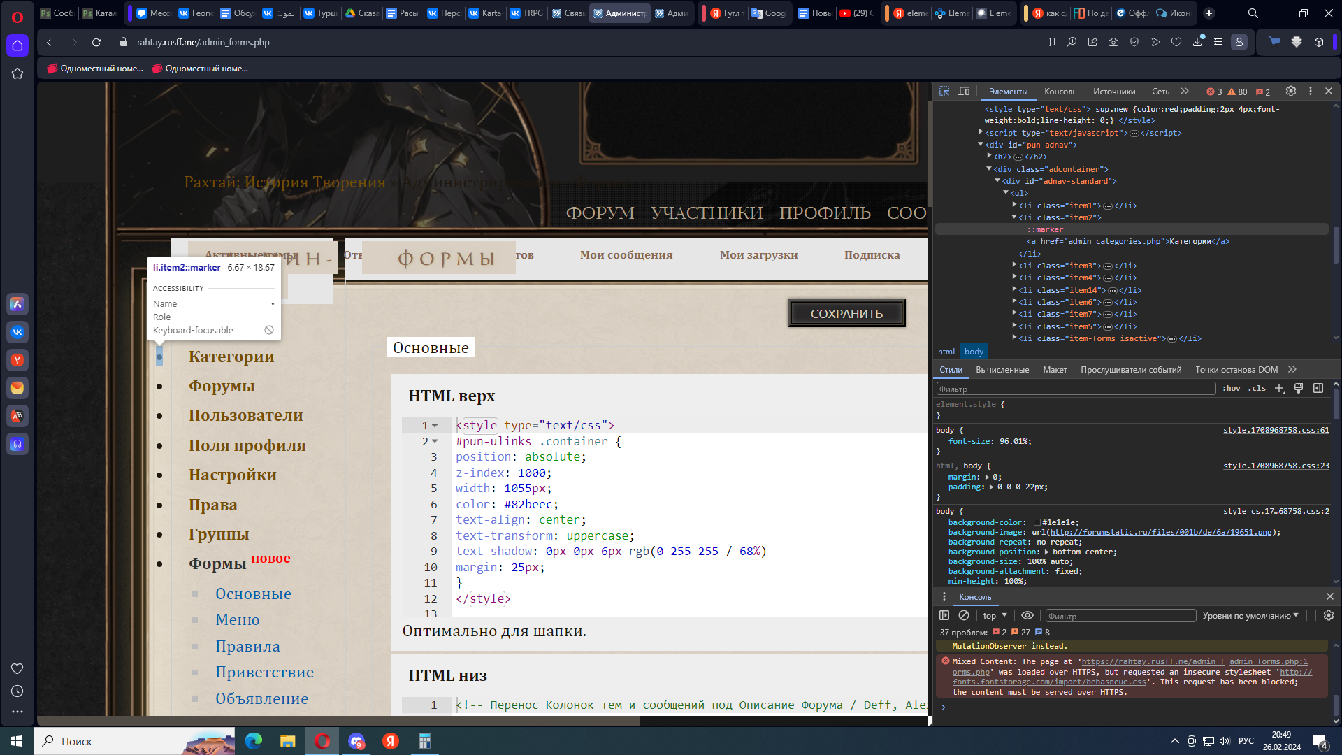Click the styles "Фильтр" input field
The image size is (1342, 755).
pos(1076,389)
